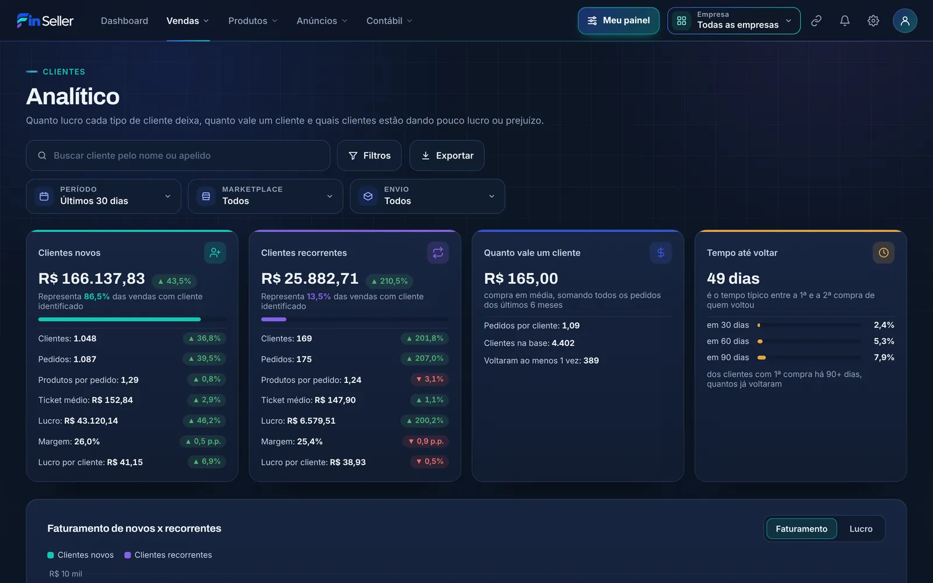The image size is (933, 583).
Task: Open the settings gear icon
Action: click(x=873, y=20)
